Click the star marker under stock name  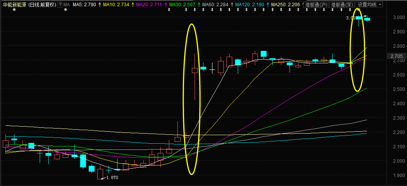(x=14, y=10)
